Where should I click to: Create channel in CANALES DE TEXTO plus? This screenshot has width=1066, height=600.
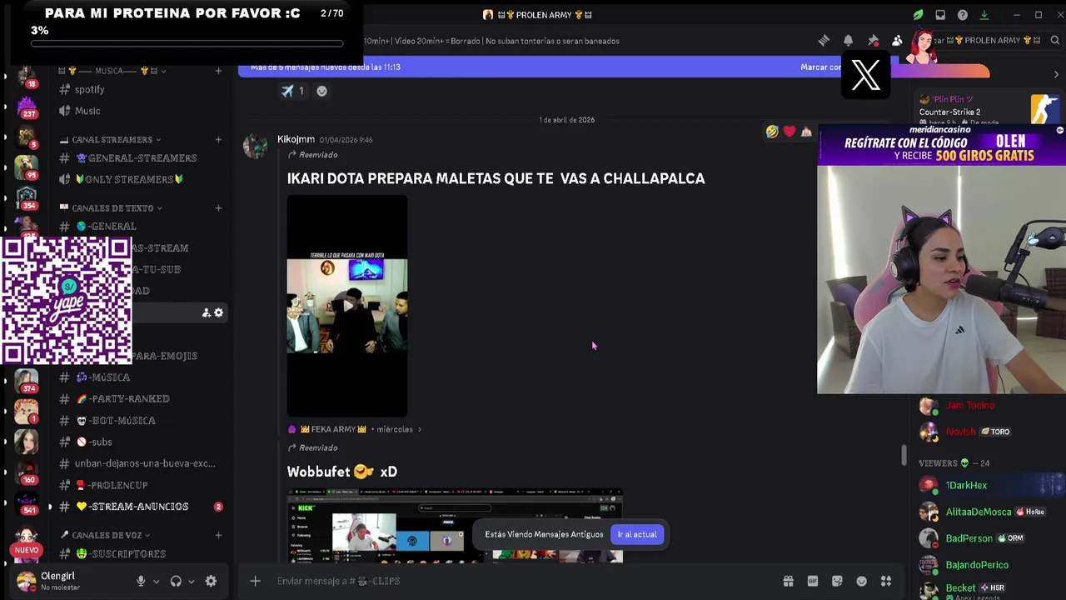(218, 207)
